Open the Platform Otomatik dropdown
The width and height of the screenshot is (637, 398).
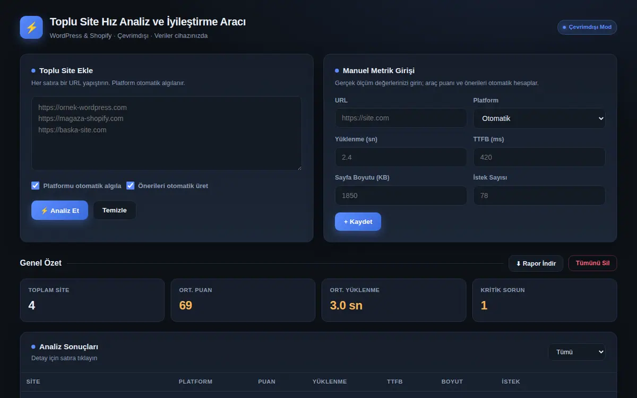539,118
